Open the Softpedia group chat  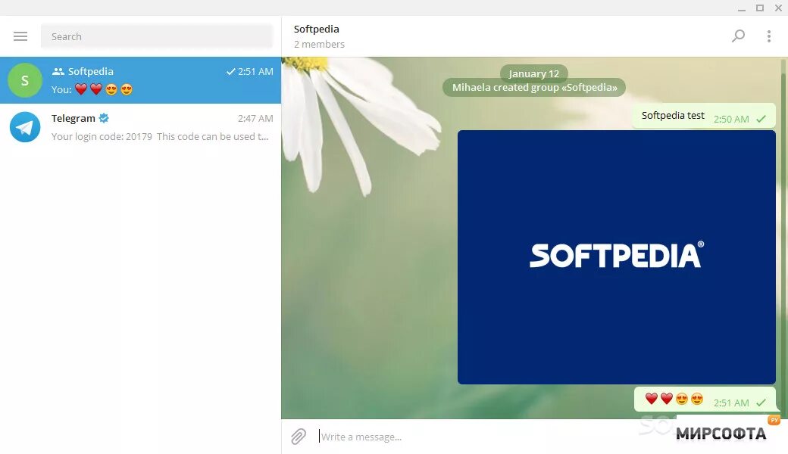140,80
